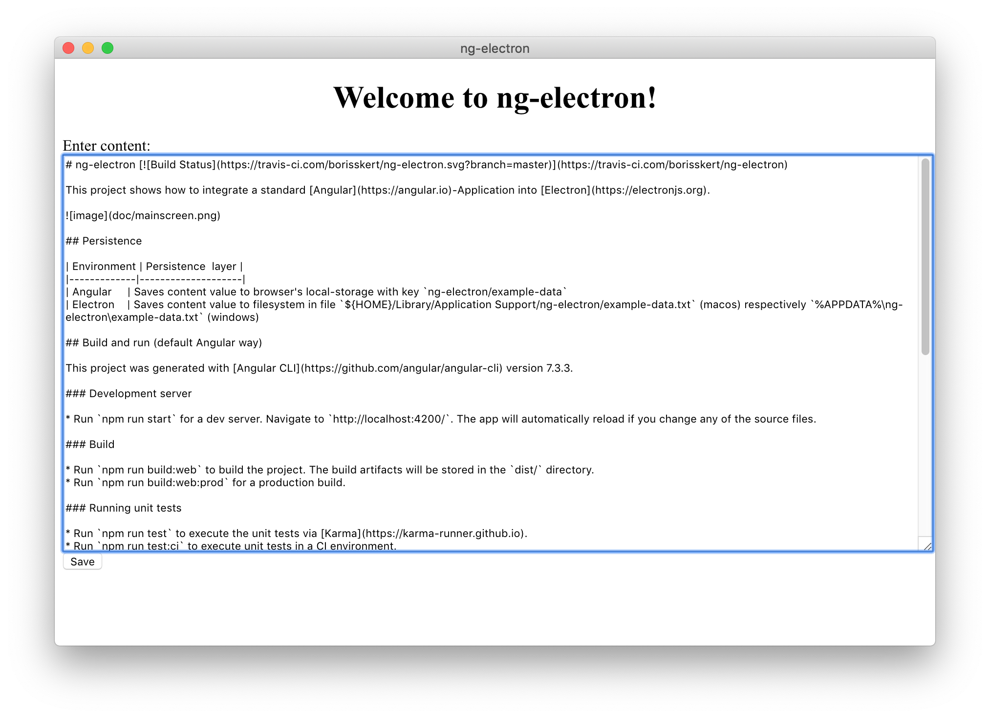This screenshot has height=718, width=990.
Task: Click the Save button
Action: pos(82,561)
